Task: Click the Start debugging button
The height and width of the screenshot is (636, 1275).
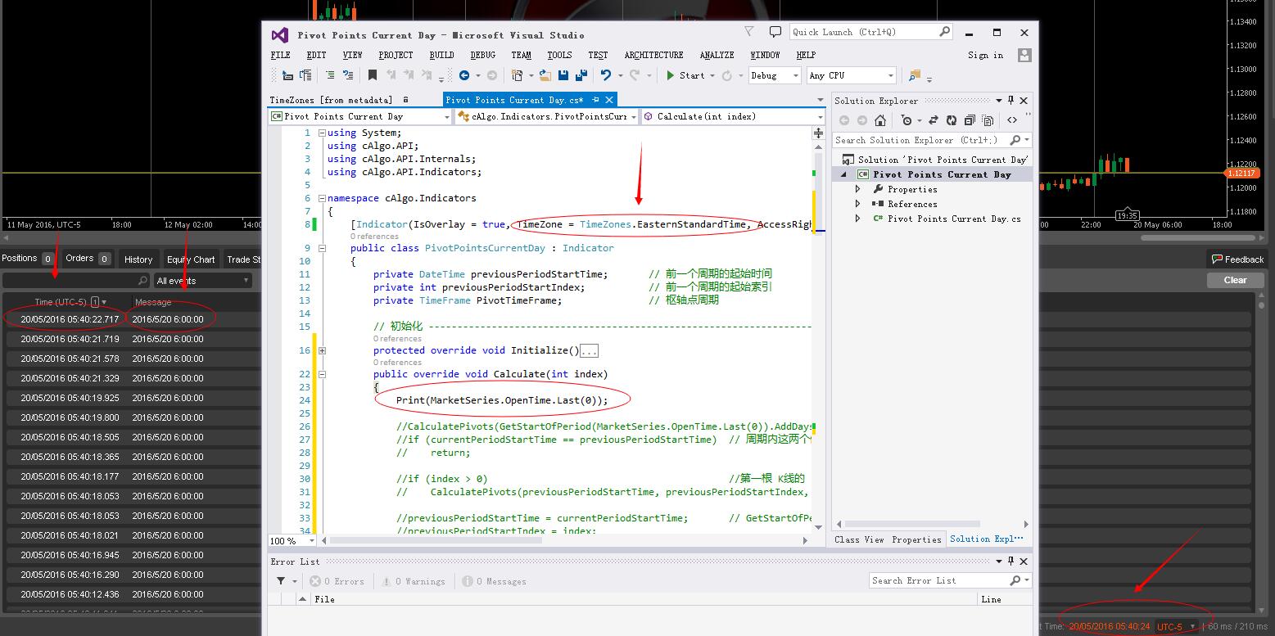Action: (x=685, y=75)
